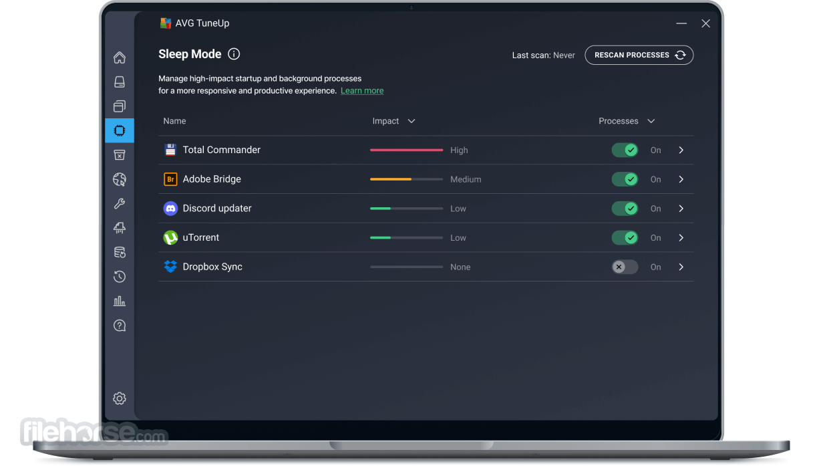Click the AVG logo in title bar

[166, 23]
